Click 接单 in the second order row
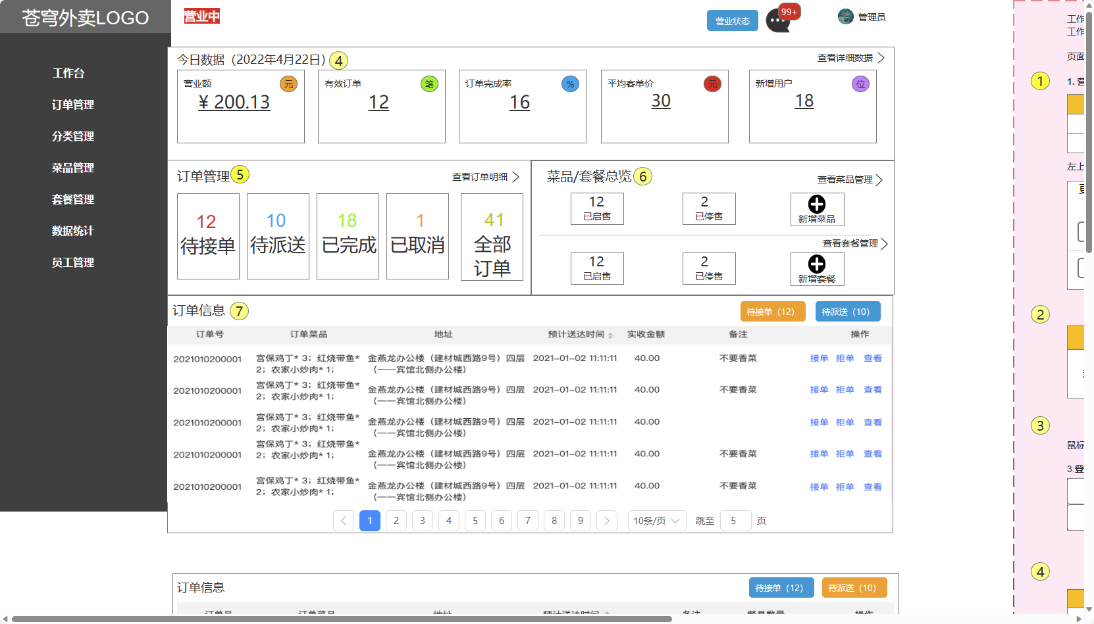 click(819, 390)
